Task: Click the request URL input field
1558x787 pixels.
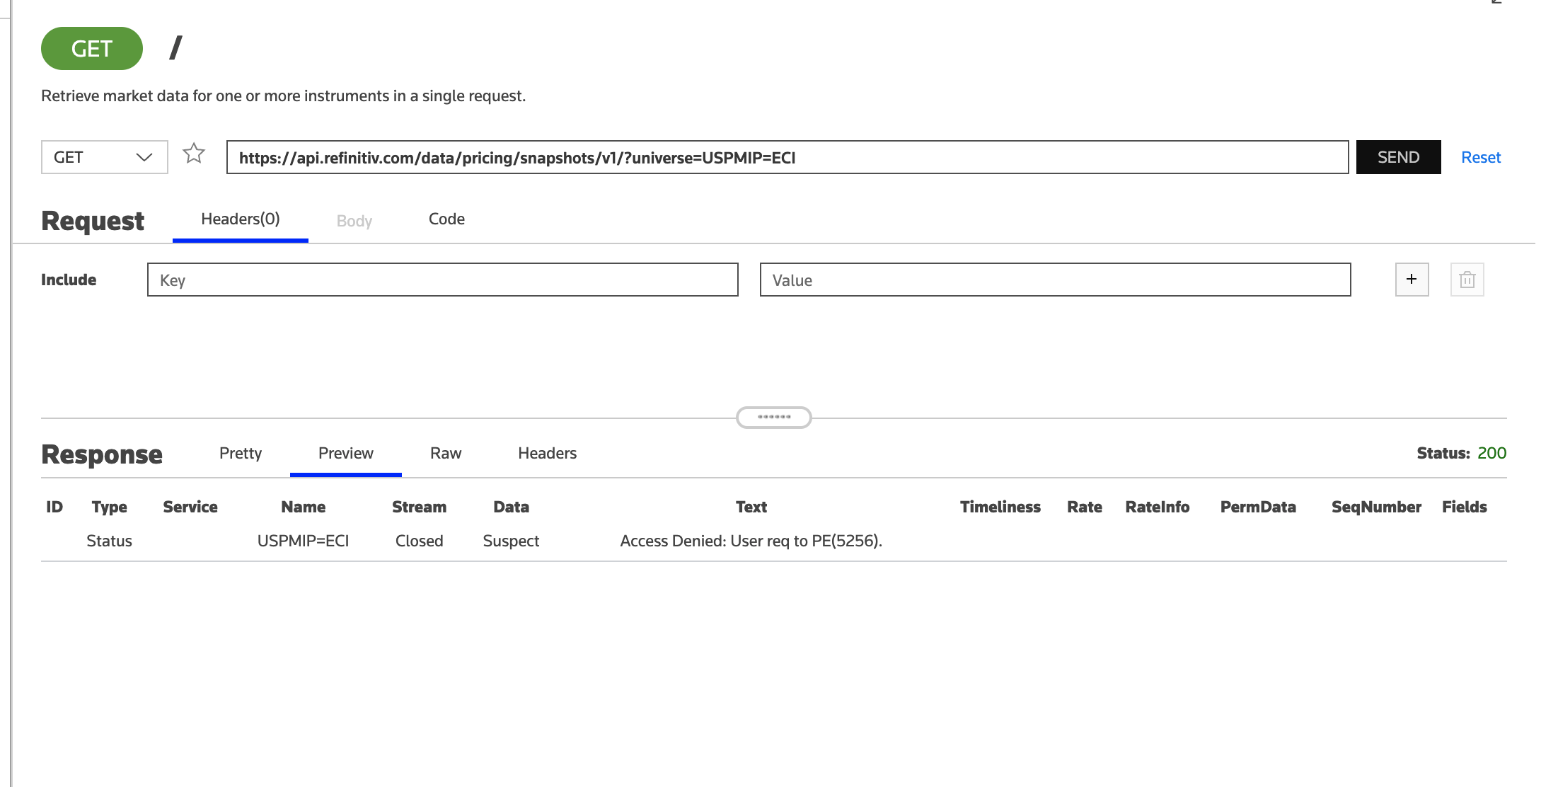Action: point(787,157)
